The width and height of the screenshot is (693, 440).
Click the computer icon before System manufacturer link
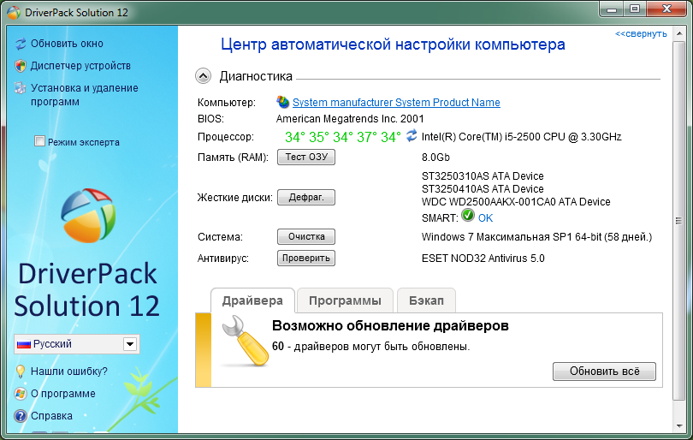(x=283, y=102)
